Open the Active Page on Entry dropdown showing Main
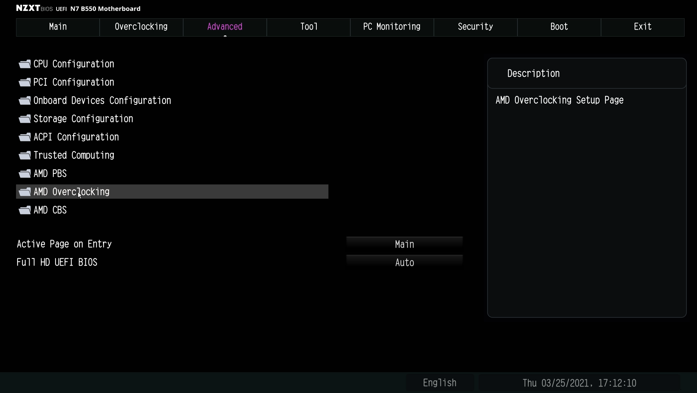The height and width of the screenshot is (393, 697). coord(404,244)
